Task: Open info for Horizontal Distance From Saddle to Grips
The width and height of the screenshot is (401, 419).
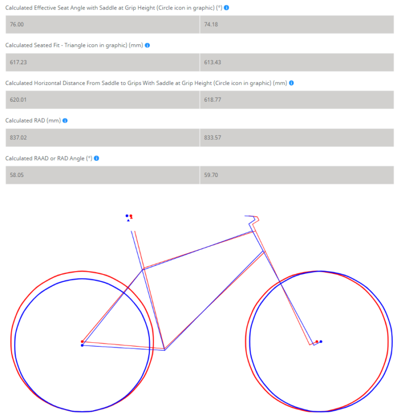Action: [x=292, y=82]
